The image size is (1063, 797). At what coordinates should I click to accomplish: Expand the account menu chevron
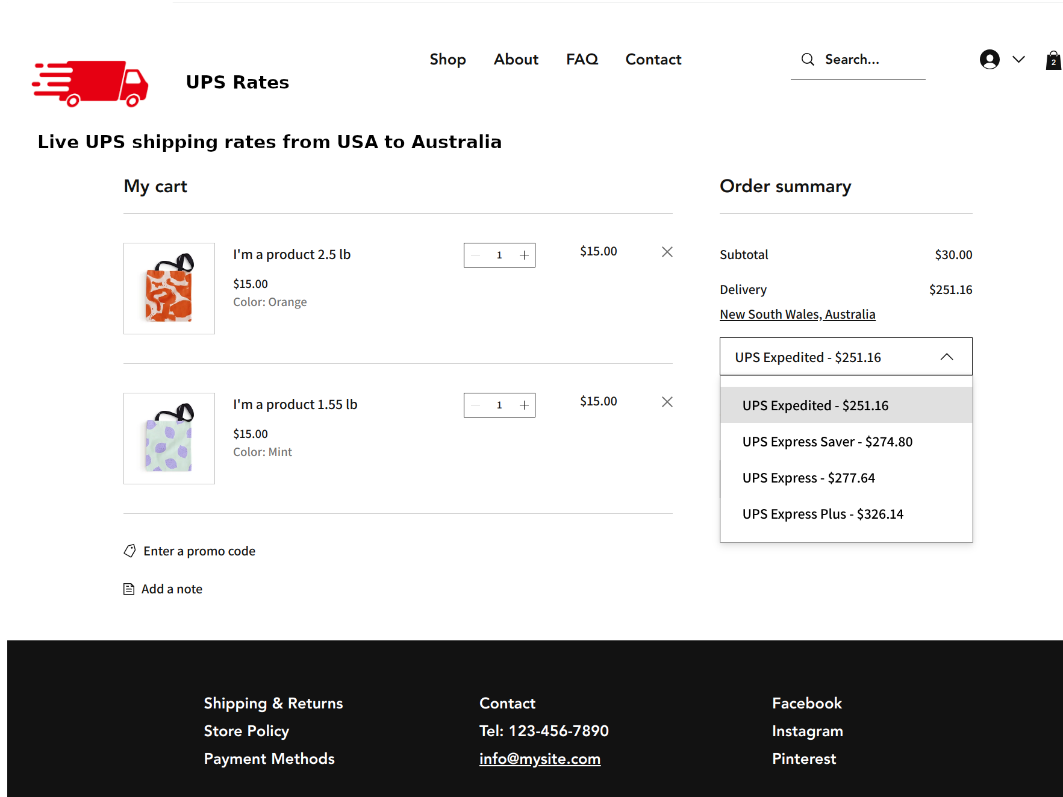coord(1018,59)
